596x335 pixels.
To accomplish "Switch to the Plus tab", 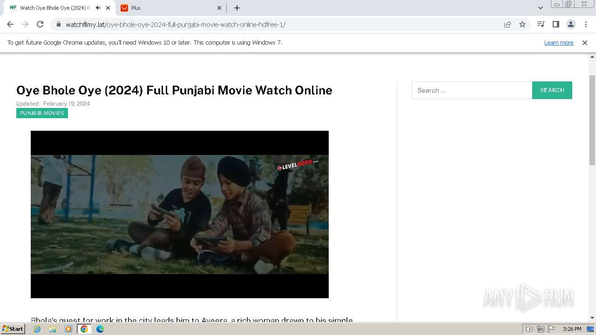I will [171, 8].
